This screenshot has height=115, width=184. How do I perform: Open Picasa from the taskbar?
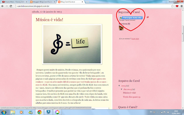pyautogui.click(x=57, y=112)
